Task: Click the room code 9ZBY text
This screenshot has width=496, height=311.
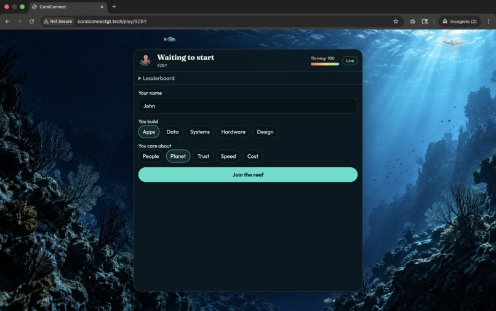Action: (x=162, y=65)
